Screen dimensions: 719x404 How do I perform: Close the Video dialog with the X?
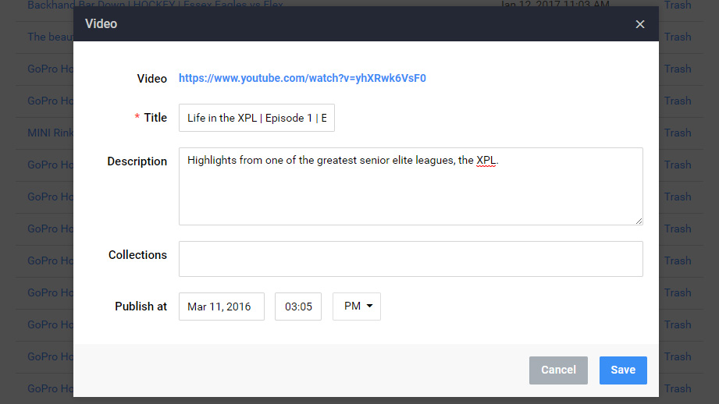click(640, 24)
